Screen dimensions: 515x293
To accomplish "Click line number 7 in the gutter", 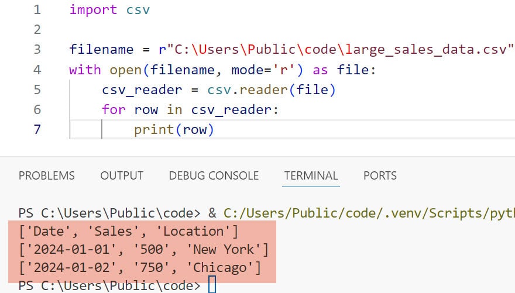I will pyautogui.click(x=37, y=130).
